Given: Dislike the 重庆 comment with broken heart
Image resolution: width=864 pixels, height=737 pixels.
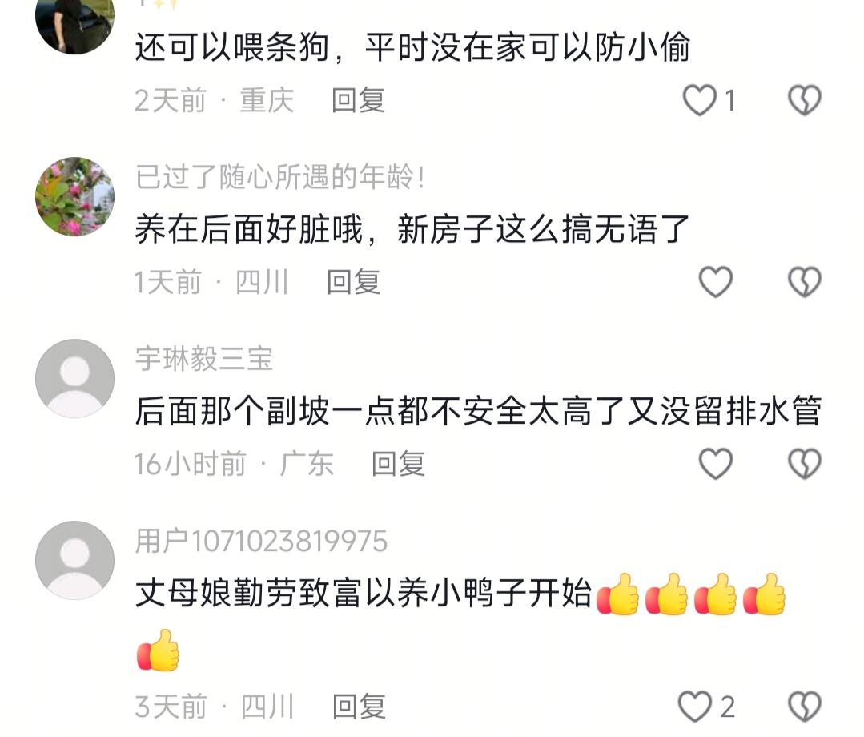Looking at the screenshot, I should (805, 100).
